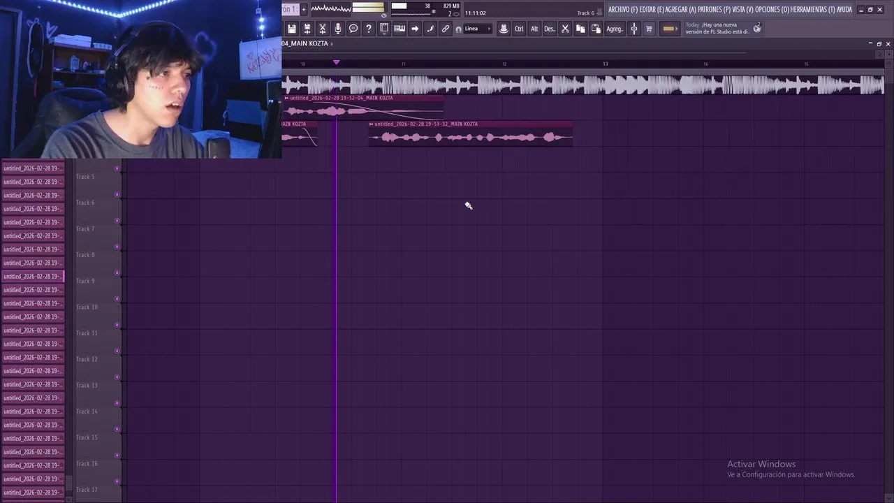Click the question mark help icon
The width and height of the screenshot is (894, 503).
click(369, 29)
